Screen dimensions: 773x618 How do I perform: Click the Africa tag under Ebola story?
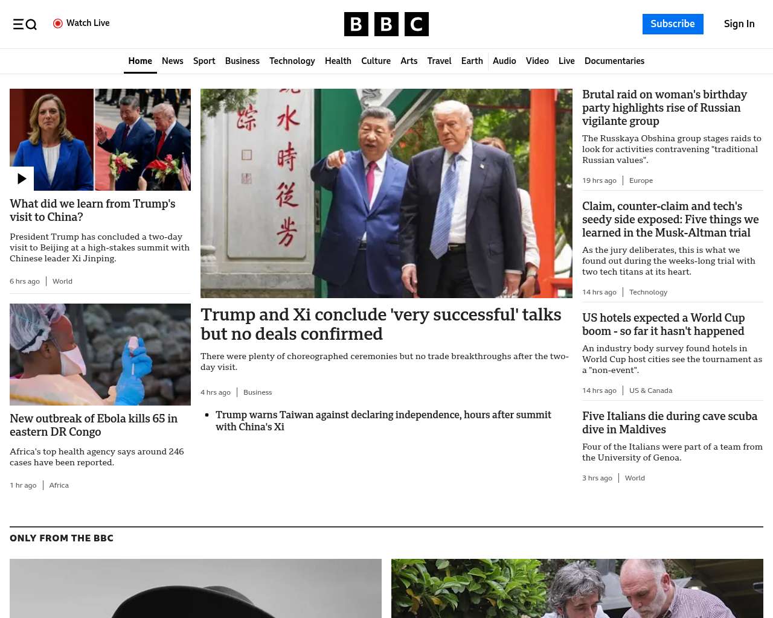59,485
